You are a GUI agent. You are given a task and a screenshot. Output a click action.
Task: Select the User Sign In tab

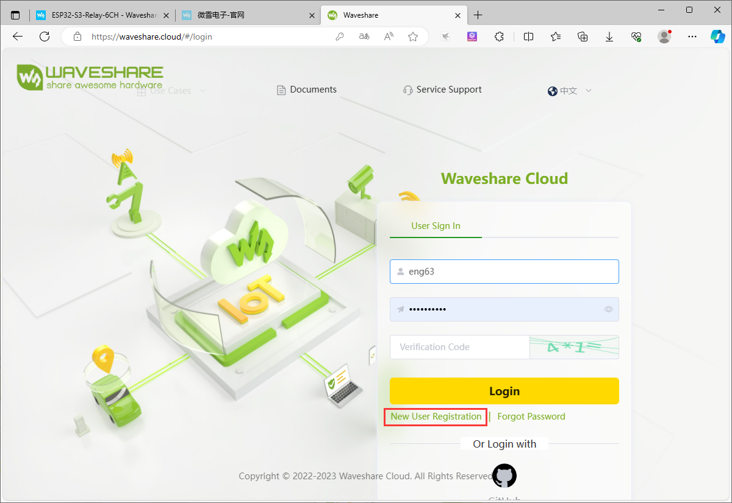pyautogui.click(x=436, y=226)
